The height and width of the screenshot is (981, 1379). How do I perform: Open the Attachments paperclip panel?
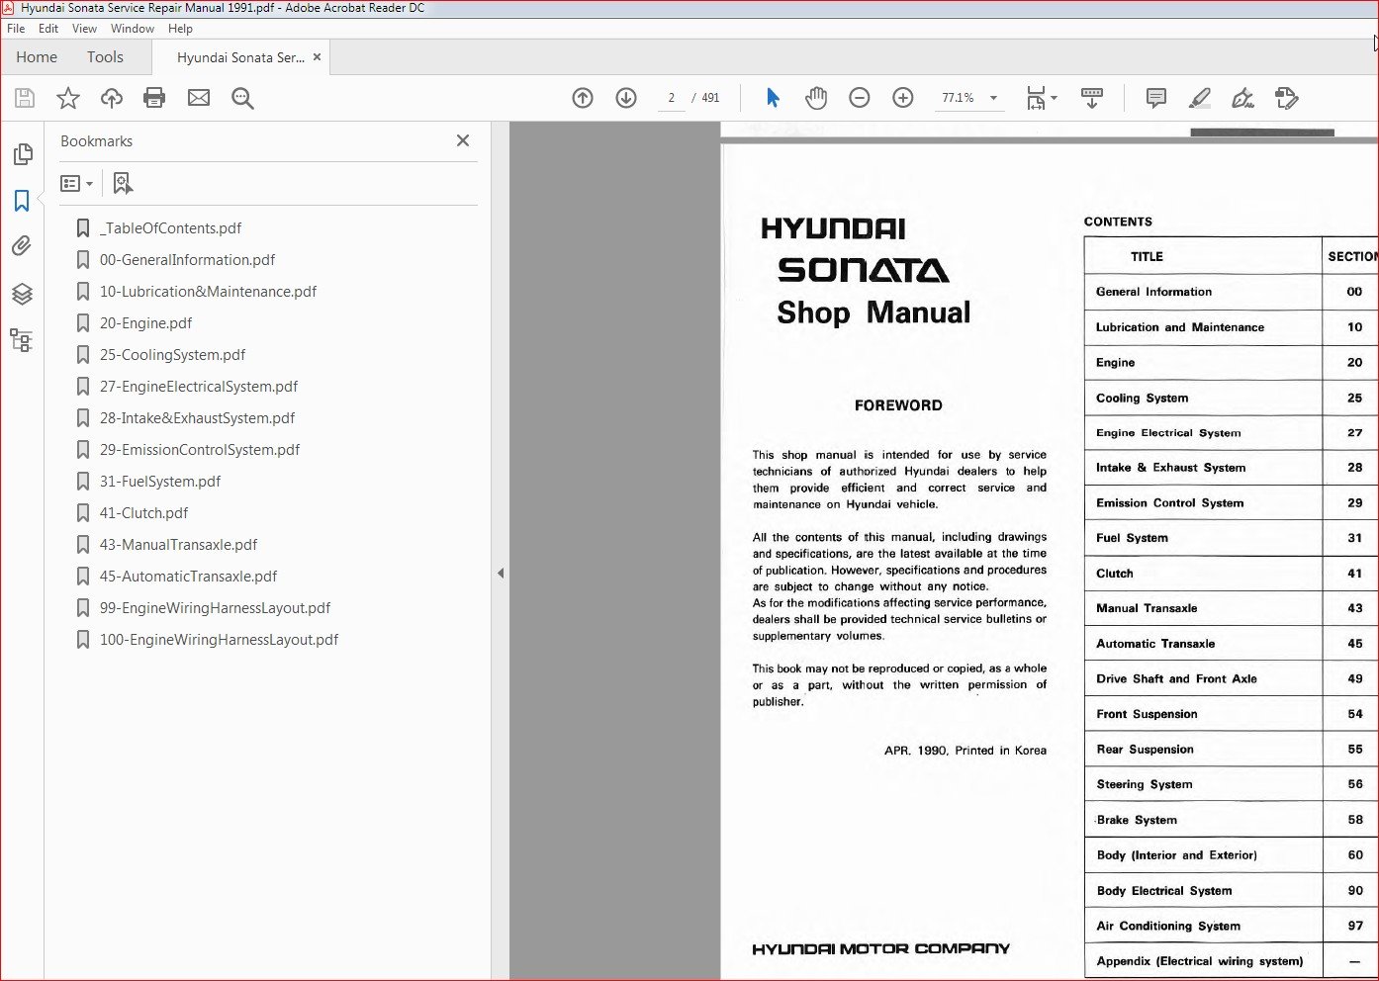22,246
